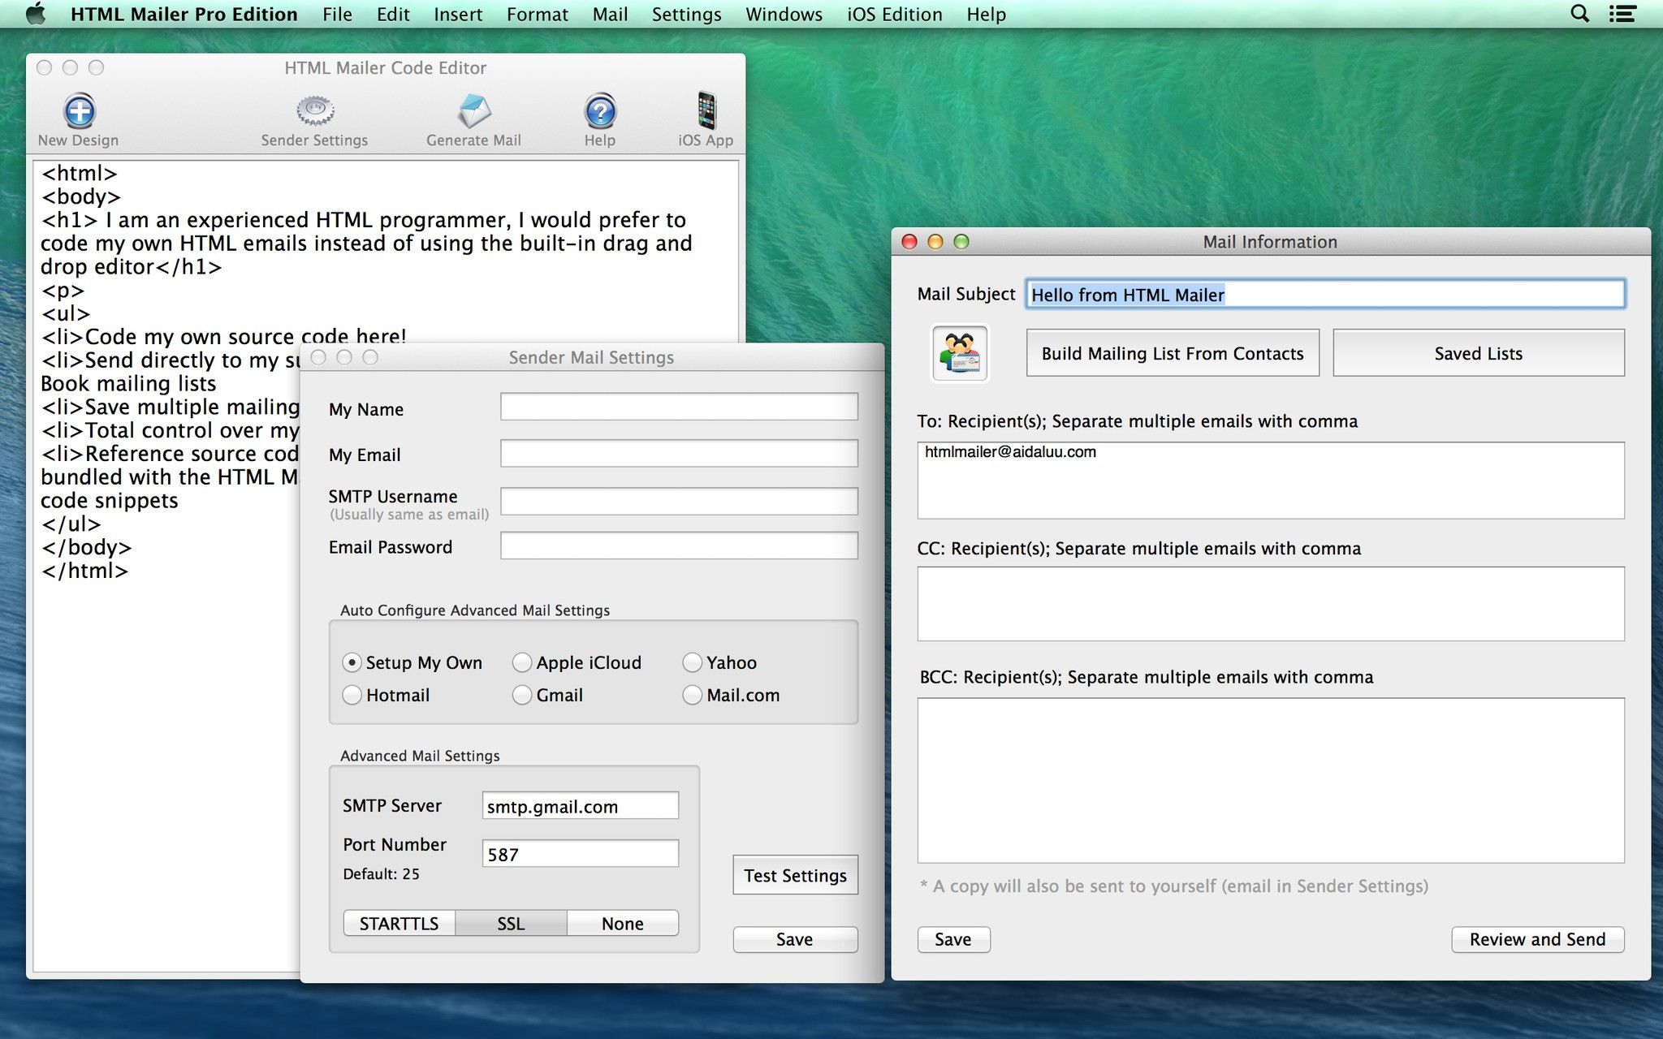The height and width of the screenshot is (1039, 1663).
Task: Click Save in Mail Information window
Action: coord(953,939)
